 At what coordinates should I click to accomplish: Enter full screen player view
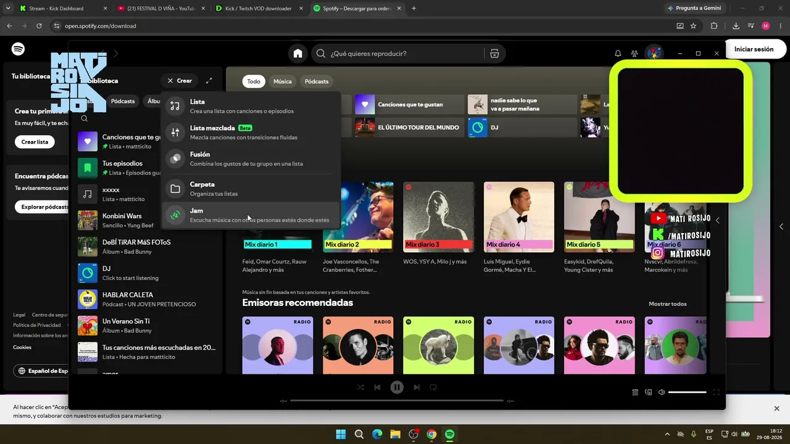(717, 392)
